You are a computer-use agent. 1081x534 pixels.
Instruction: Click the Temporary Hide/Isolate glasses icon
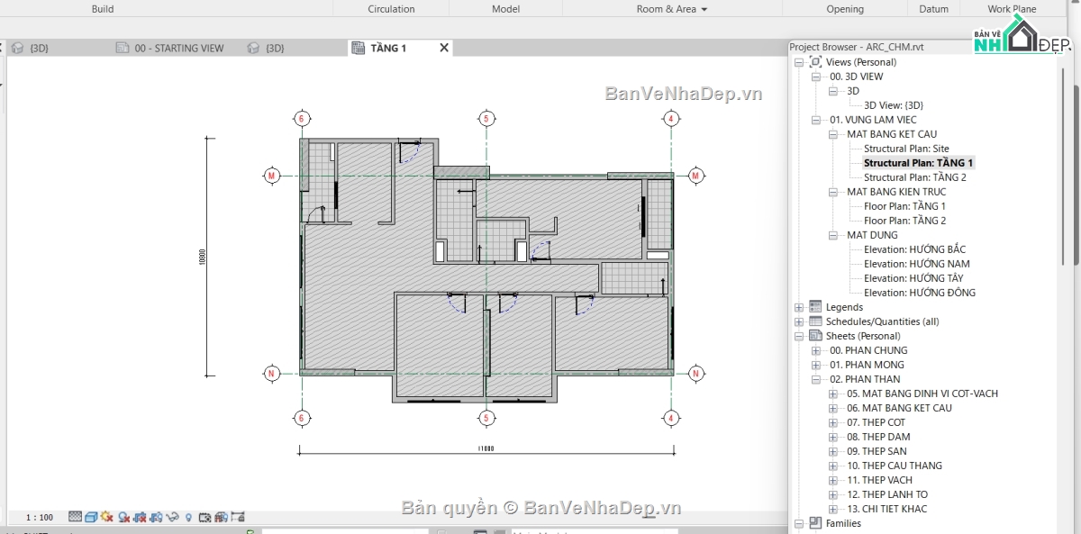(x=172, y=517)
